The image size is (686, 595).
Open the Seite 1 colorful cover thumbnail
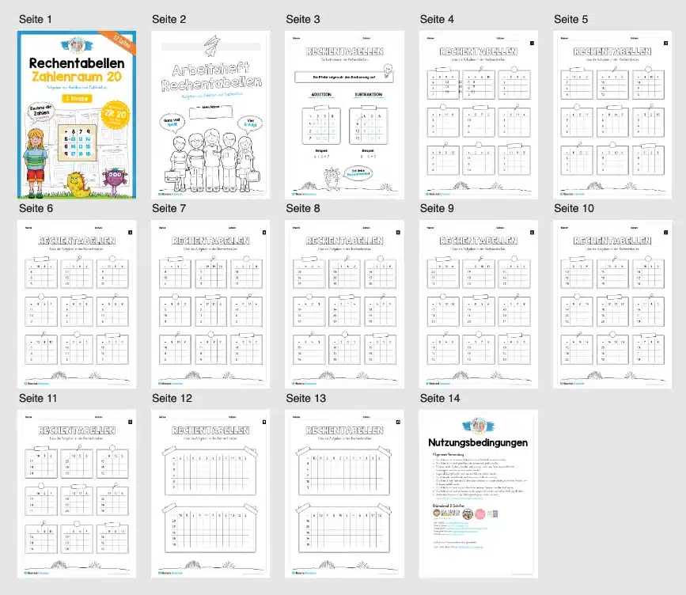click(x=77, y=115)
